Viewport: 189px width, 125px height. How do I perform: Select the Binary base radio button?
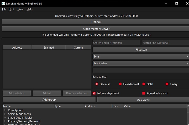tap(167, 84)
